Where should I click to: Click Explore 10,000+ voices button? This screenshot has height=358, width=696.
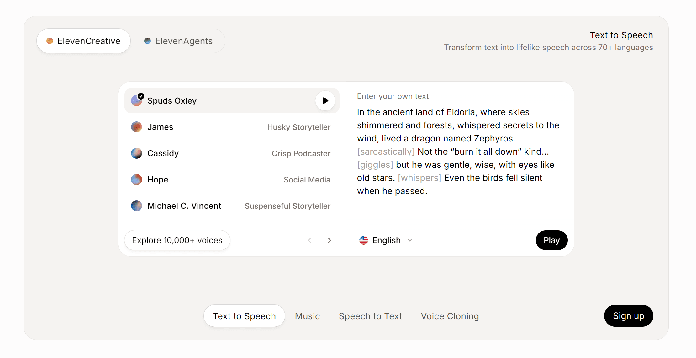click(x=177, y=240)
